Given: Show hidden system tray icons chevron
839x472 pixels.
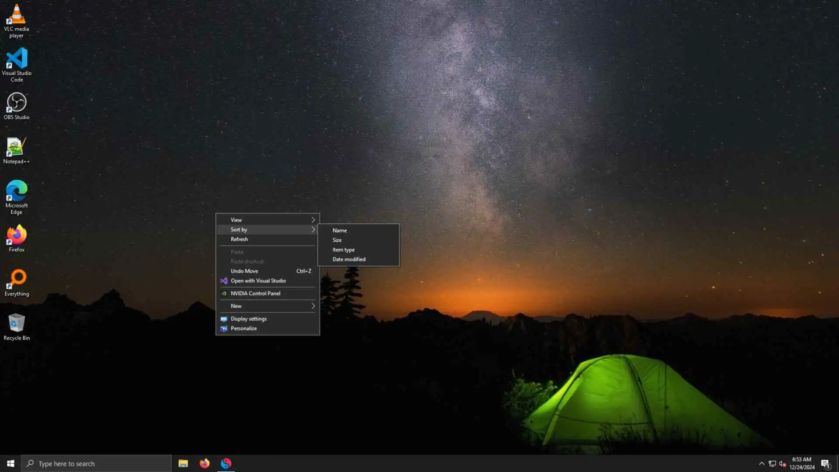Looking at the screenshot, I should click(x=762, y=463).
